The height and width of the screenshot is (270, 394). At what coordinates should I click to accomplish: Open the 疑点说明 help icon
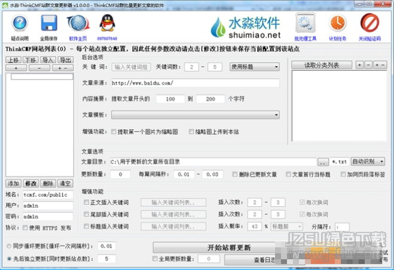pyautogui.click(x=20, y=23)
